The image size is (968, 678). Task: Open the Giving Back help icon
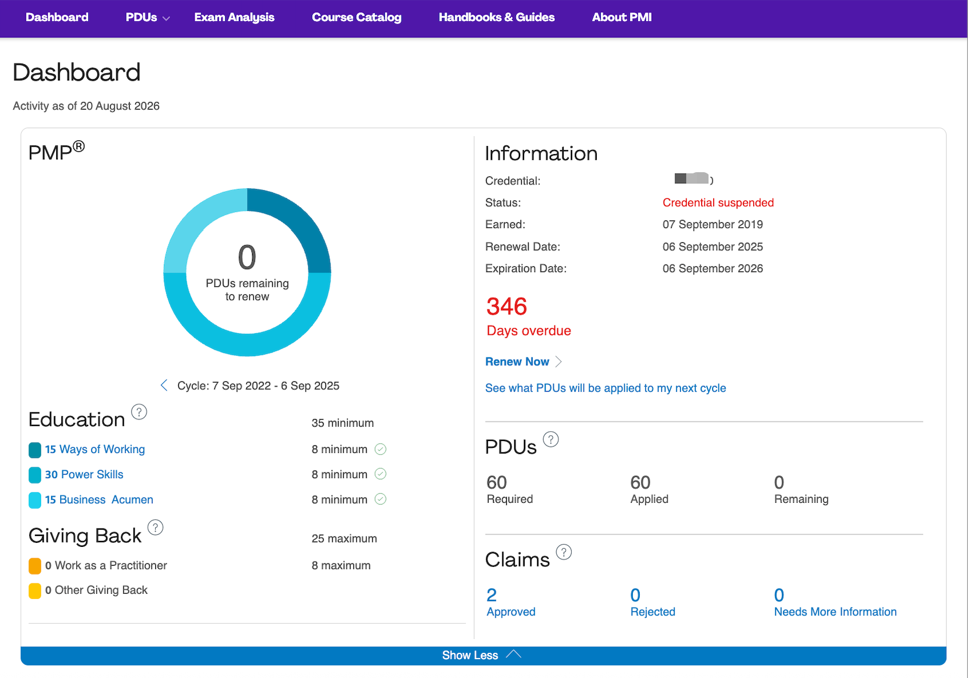click(x=155, y=527)
